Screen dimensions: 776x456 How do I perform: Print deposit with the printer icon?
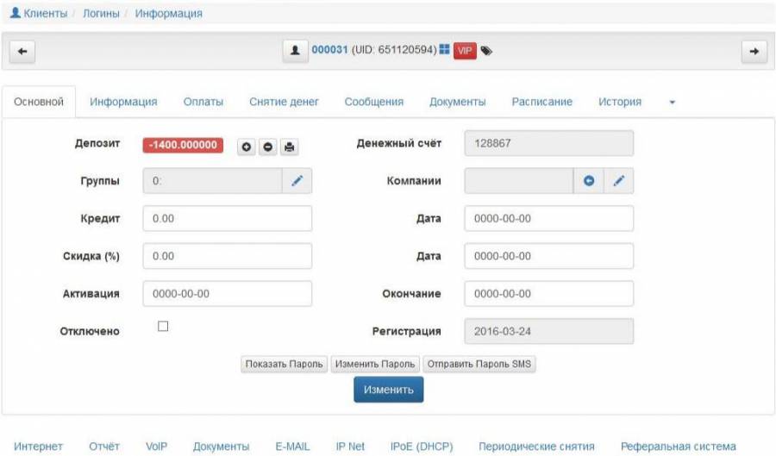click(x=290, y=147)
